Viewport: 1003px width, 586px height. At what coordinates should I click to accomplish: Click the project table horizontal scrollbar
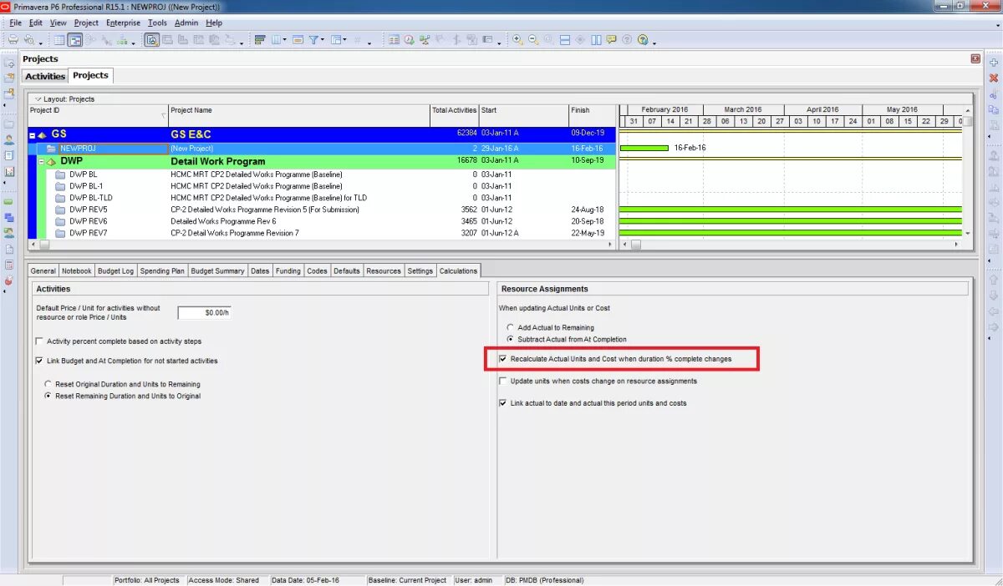pyautogui.click(x=322, y=245)
